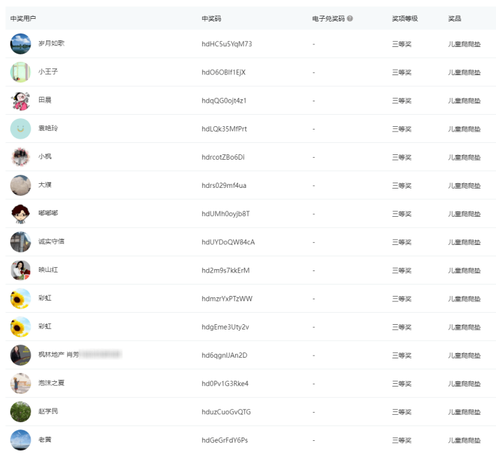The width and height of the screenshot is (496, 457).
Task: Click 诚实守信's avatar image
Action: pyautogui.click(x=21, y=242)
